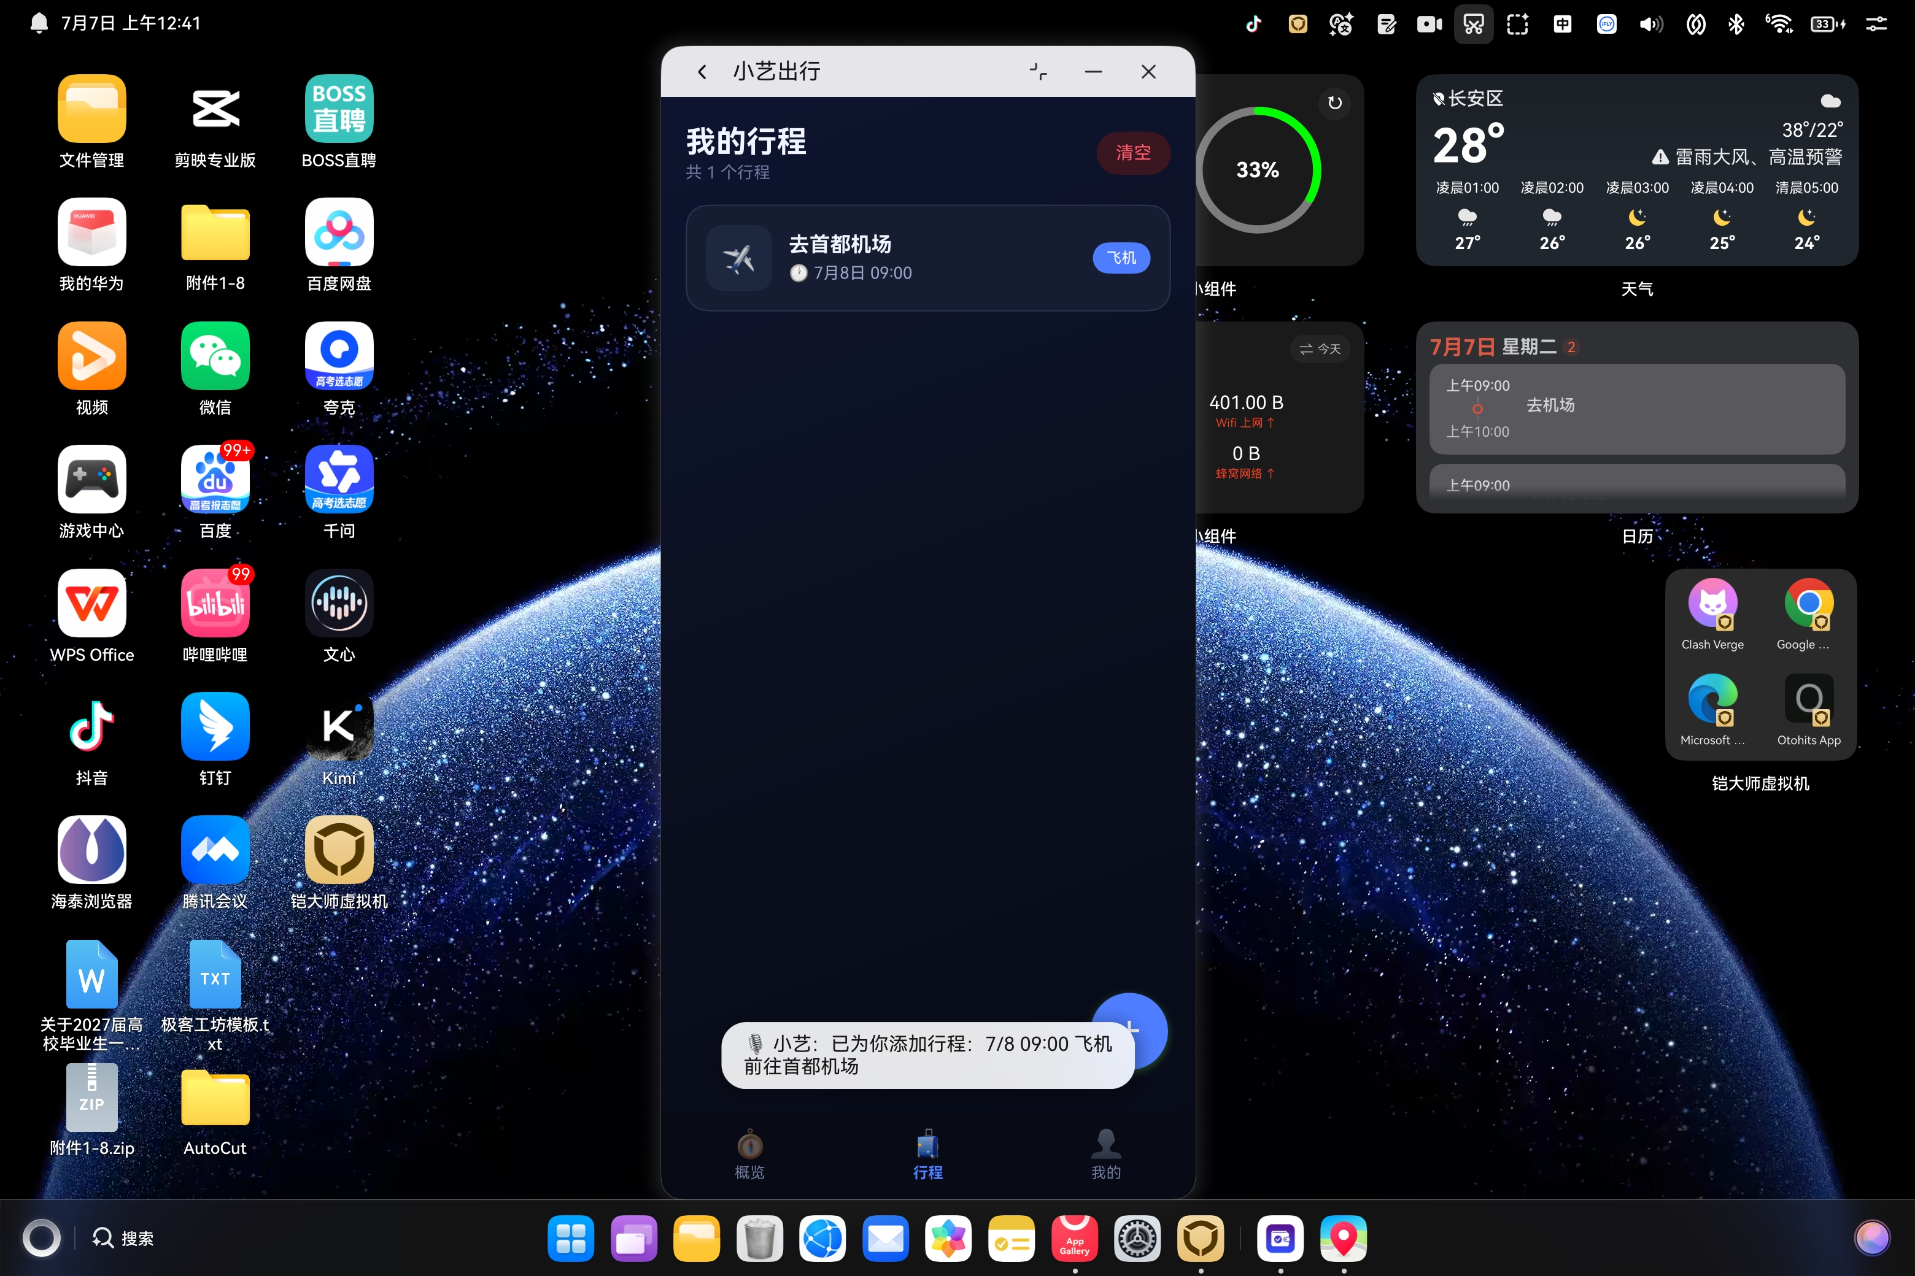The image size is (1915, 1276).
Task: Open Microsoft Edge in the virtual machine folder
Action: coord(1712,700)
